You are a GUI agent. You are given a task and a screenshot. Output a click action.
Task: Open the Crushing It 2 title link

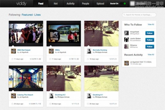point(60,95)
